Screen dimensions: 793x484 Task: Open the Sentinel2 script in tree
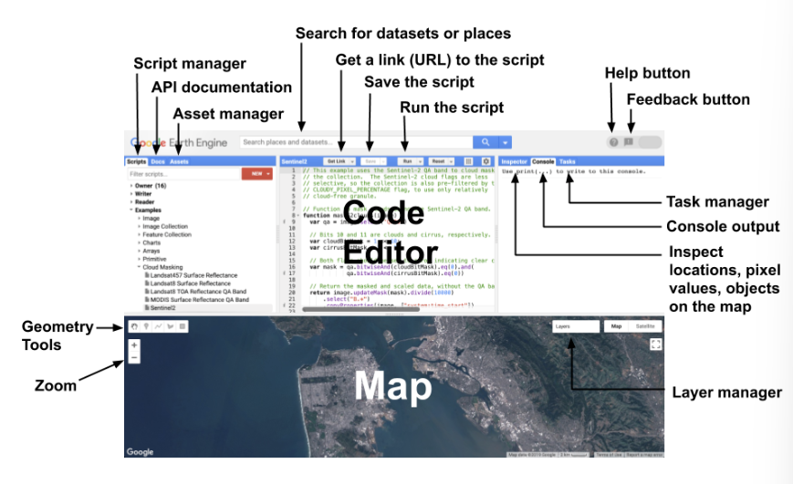162,308
